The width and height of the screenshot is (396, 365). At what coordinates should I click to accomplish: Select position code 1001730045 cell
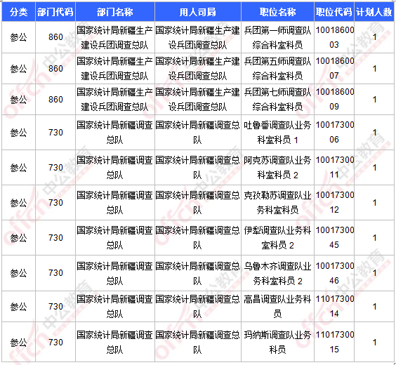tap(334, 238)
